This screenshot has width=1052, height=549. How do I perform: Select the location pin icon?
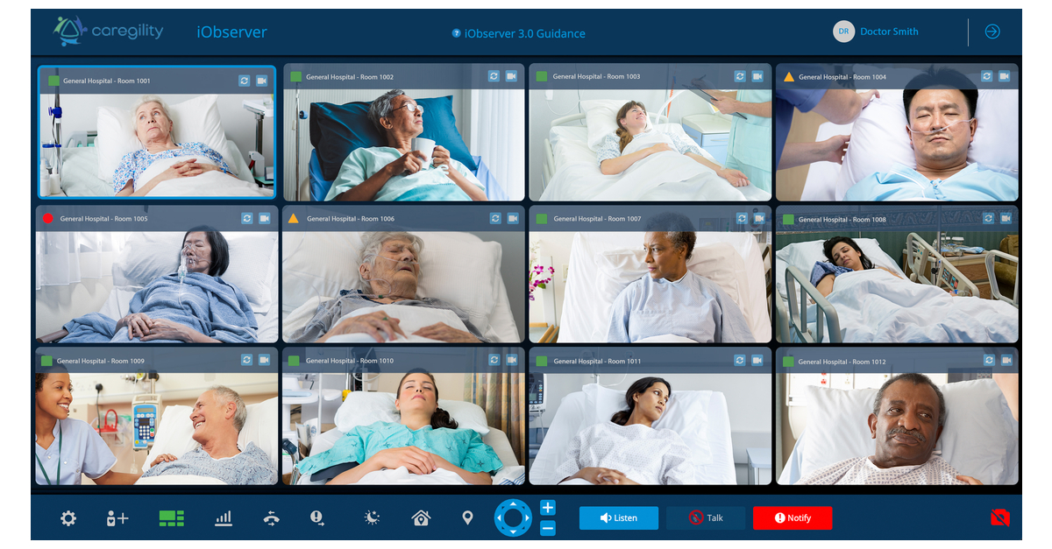tap(467, 517)
